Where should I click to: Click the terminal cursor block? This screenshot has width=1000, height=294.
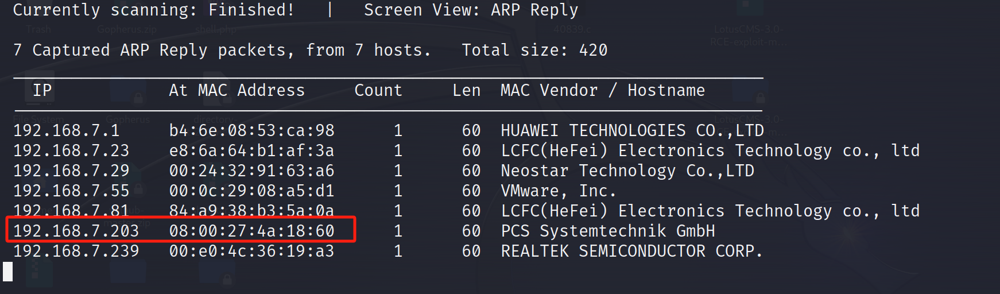pos(7,272)
